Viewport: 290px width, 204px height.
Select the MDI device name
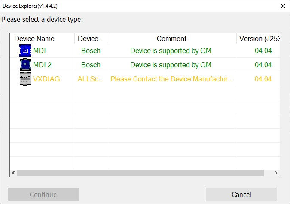tap(40, 51)
